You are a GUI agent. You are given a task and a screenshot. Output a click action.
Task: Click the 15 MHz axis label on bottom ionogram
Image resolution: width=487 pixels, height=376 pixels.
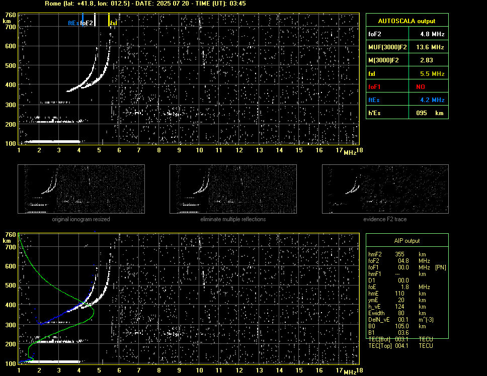click(299, 370)
